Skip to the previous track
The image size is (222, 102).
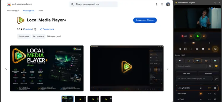click(x=191, y=36)
